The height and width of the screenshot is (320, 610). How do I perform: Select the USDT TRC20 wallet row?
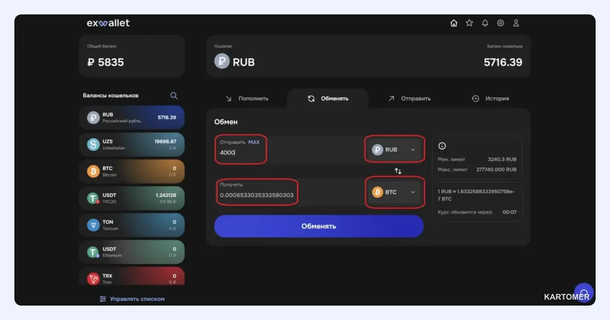[132, 198]
